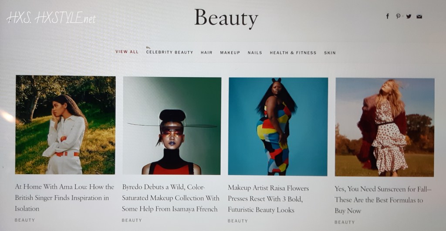The image size is (446, 231).
Task: Click the sunscreen for fall article image
Action: pos(385,127)
